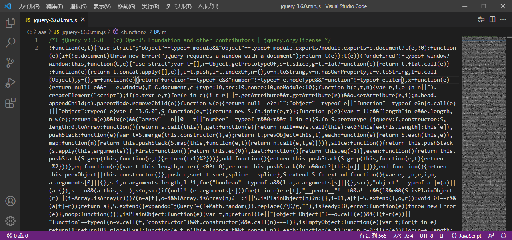Open the 編集(E) menu
The image size is (512, 240).
pos(54,6)
